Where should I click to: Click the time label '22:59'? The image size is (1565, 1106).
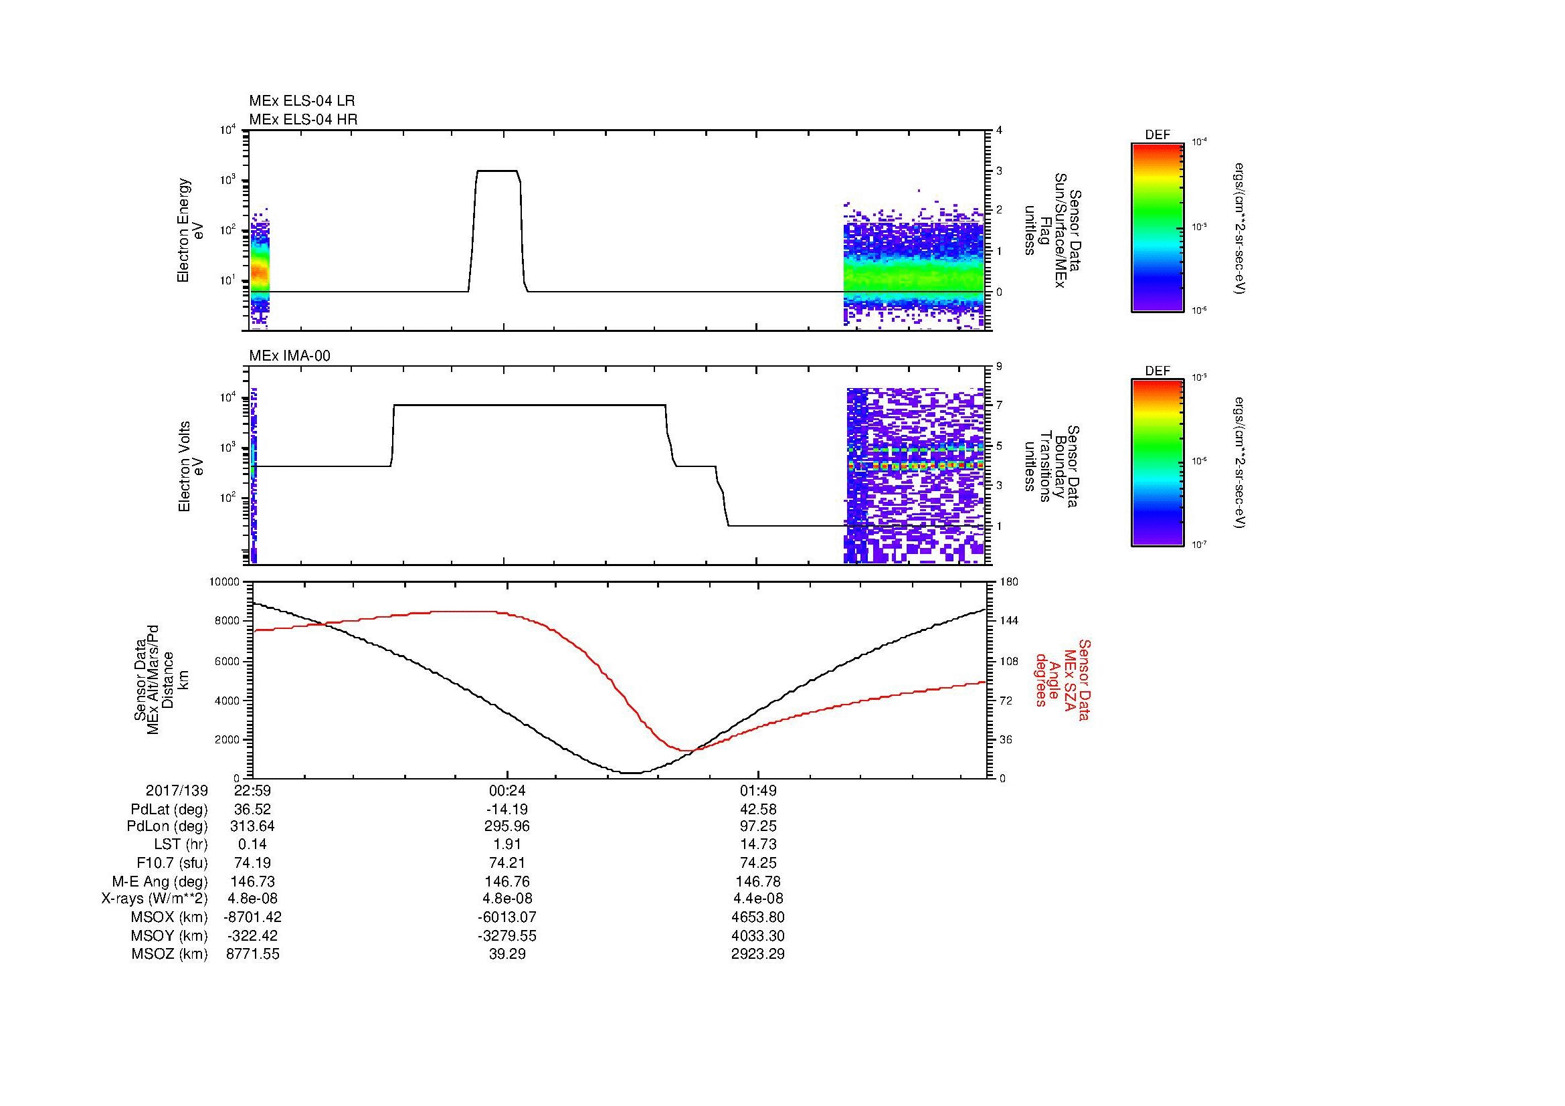tap(253, 790)
